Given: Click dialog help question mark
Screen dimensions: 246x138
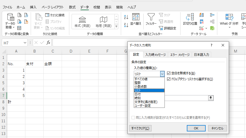Looking at the screenshot, I should click(x=211, y=45).
